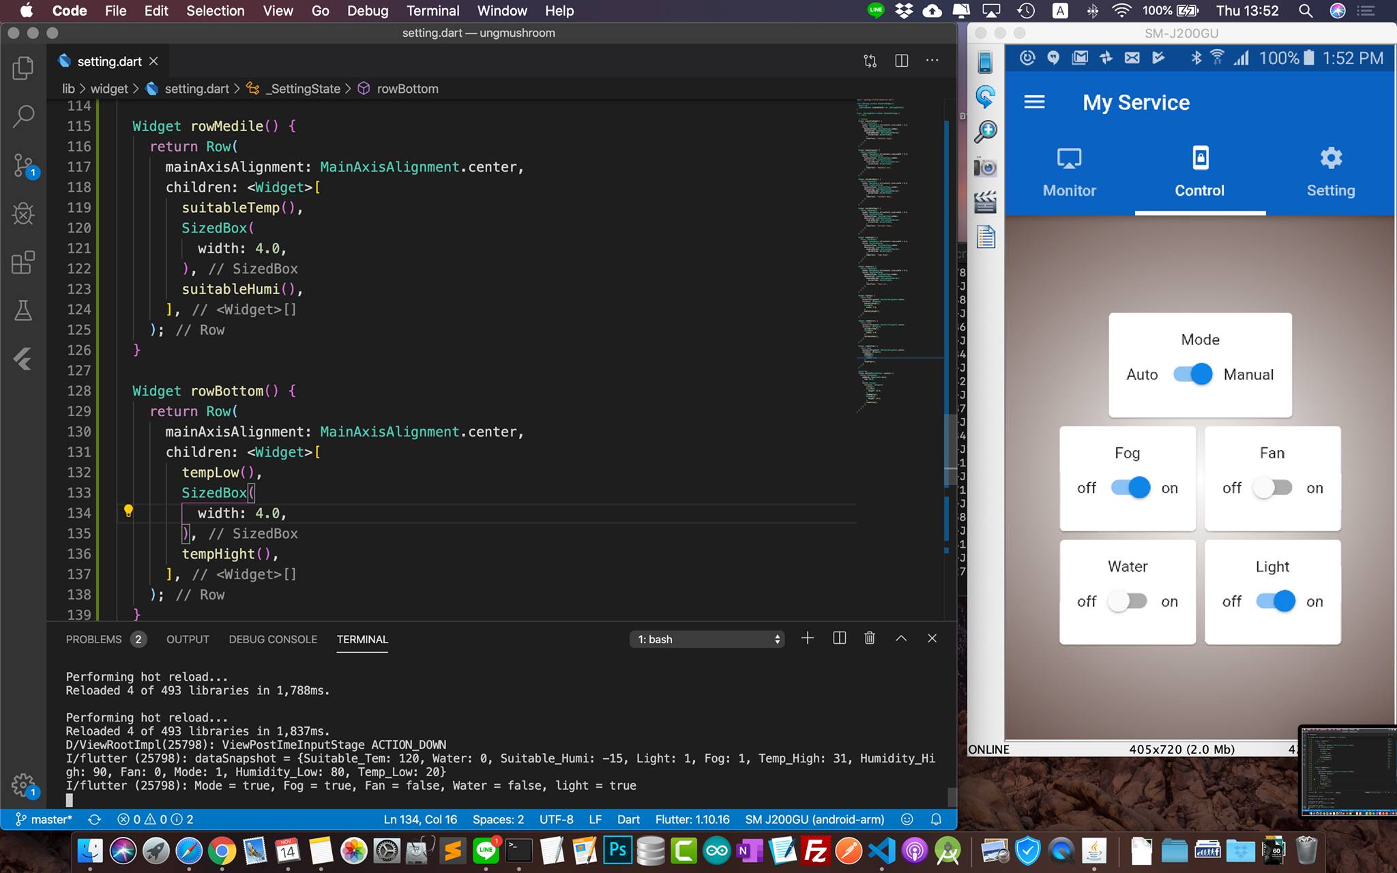1397x873 pixels.
Task: Toggle the Mode Auto/Manual switch
Action: point(1193,374)
